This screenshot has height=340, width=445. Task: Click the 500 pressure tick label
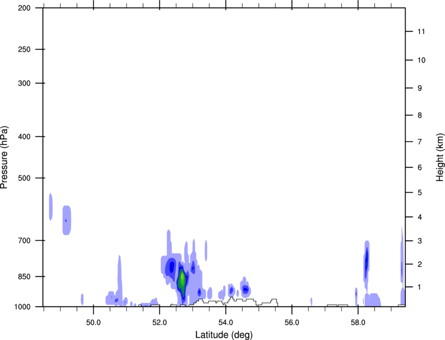tap(24, 178)
